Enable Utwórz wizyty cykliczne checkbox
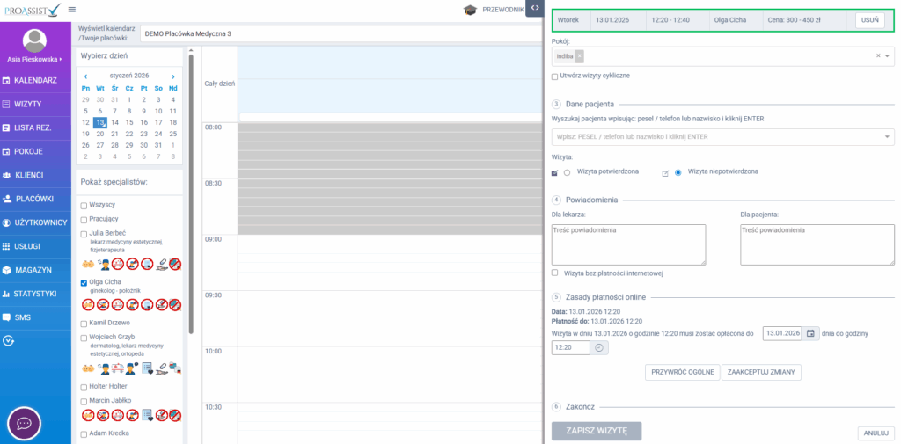Screen dimensions: 901x444 (554, 76)
